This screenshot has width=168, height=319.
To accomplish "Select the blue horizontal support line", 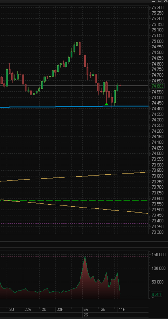I will coord(74,106).
